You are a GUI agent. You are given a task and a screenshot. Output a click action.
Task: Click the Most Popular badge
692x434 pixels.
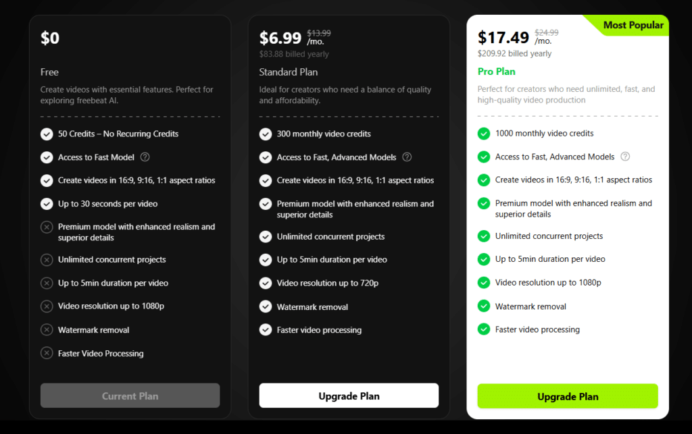point(633,25)
